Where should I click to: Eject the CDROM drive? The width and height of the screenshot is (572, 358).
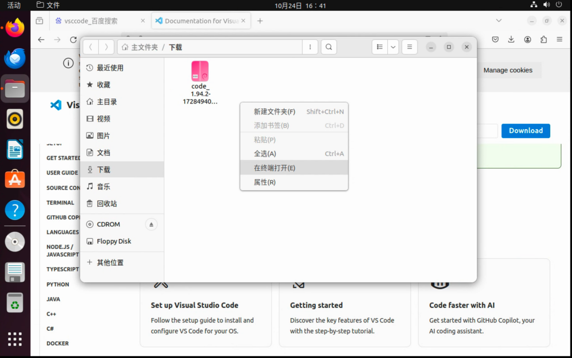point(151,224)
